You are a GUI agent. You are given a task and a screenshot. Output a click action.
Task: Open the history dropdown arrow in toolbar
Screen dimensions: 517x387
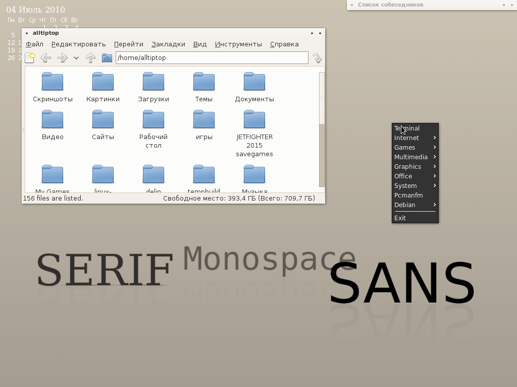coord(76,58)
